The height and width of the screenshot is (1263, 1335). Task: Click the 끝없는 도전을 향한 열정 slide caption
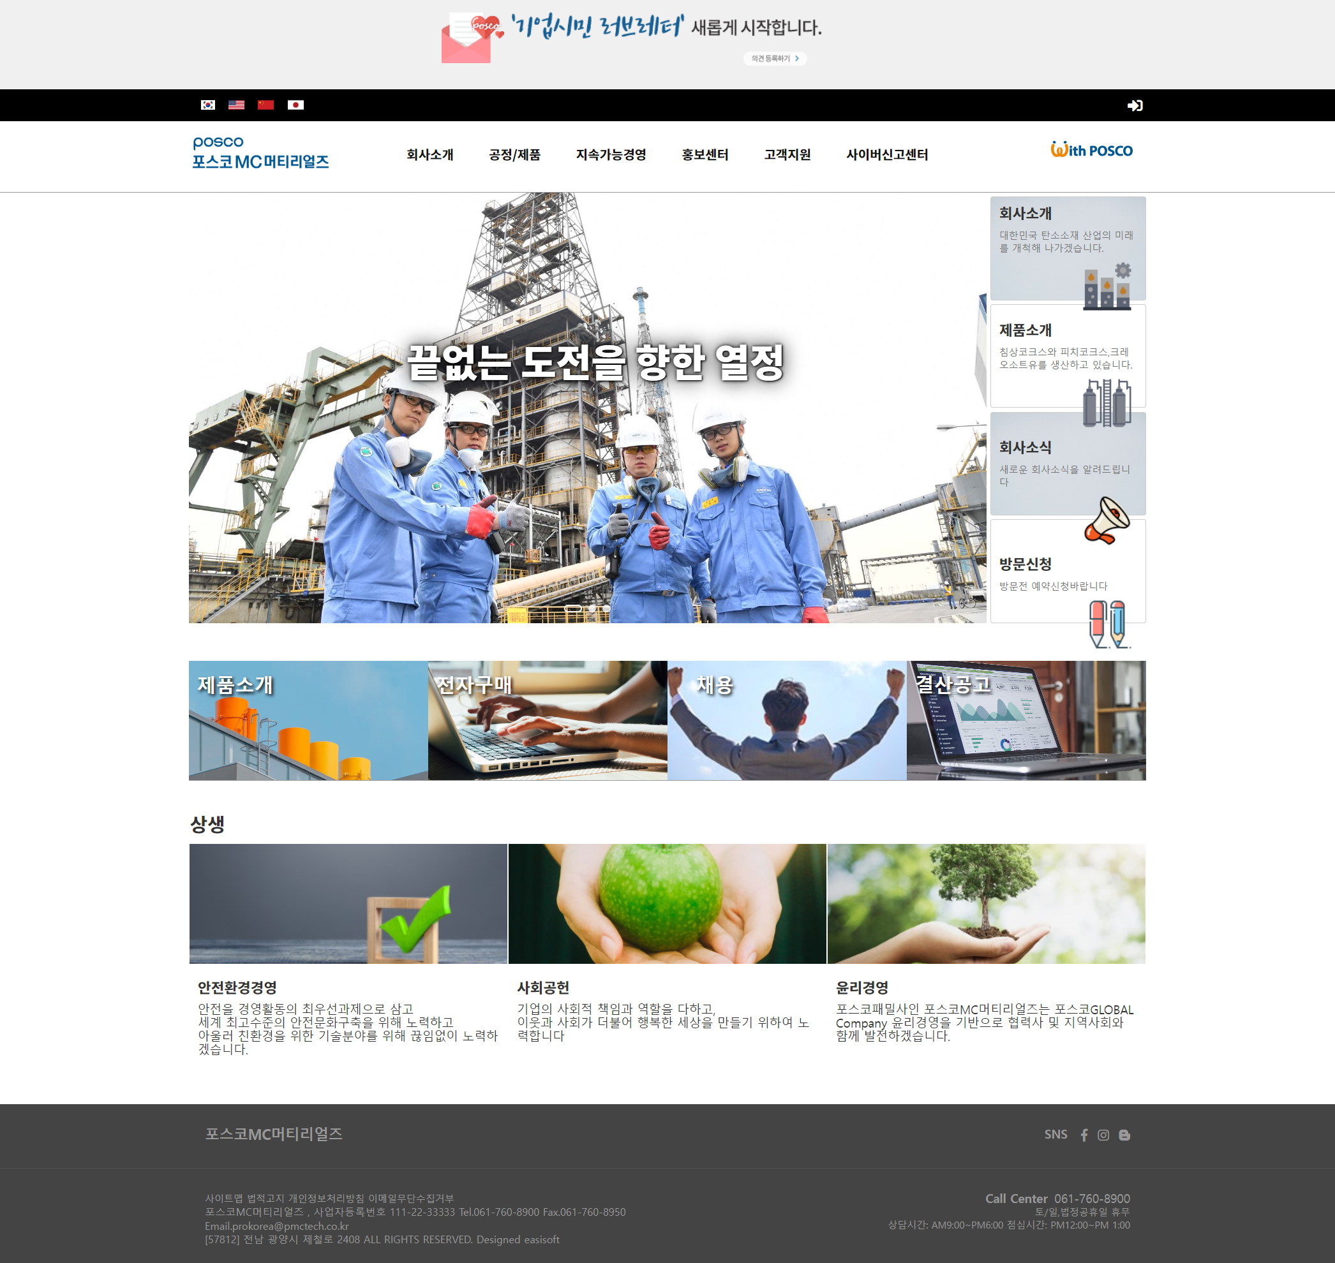[x=595, y=362]
